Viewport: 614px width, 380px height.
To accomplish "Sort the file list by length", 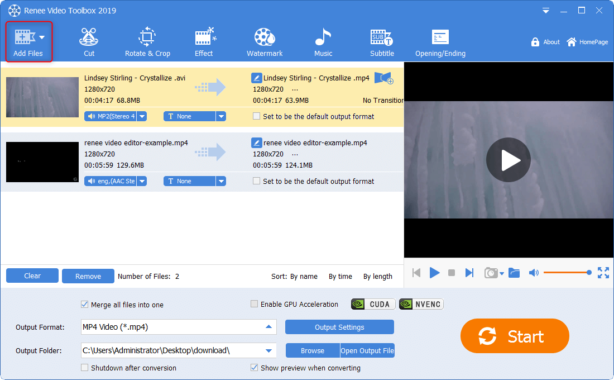I will 377,276.
